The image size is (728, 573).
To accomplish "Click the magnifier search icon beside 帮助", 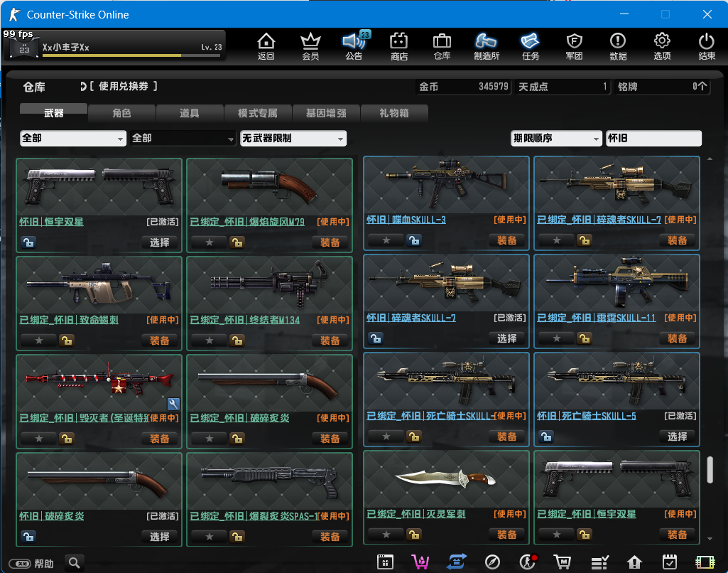I will tap(75, 563).
